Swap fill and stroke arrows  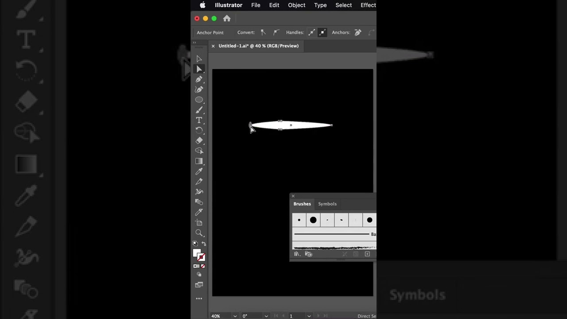coord(204,244)
